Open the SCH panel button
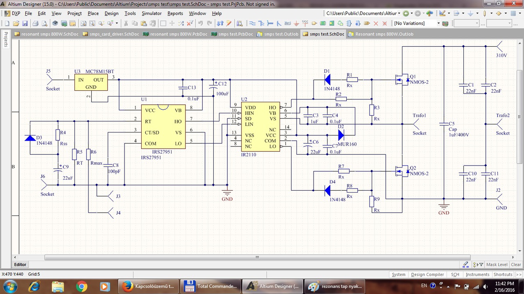The height and width of the screenshot is (294, 524). [455, 274]
